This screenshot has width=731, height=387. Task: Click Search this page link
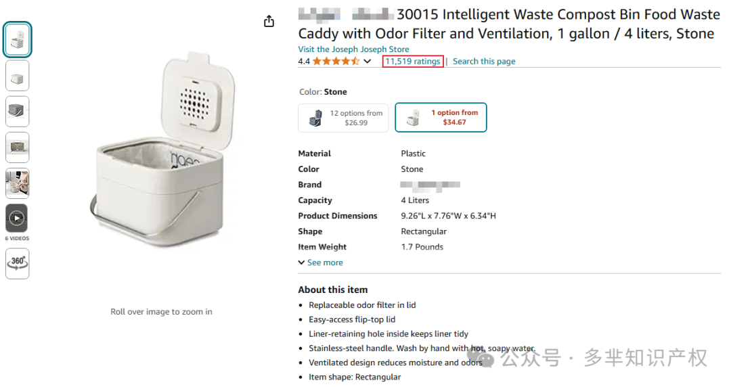click(484, 62)
